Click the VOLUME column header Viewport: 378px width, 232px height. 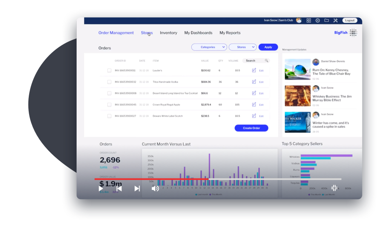[x=233, y=60]
